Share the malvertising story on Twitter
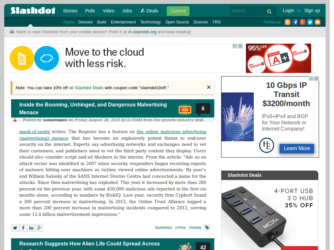 [15, 228]
